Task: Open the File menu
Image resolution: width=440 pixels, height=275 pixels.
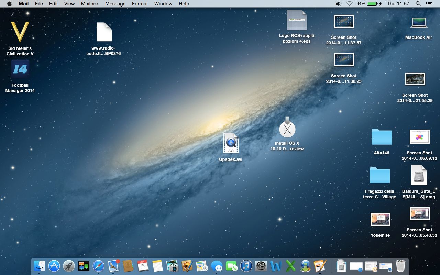Action: [39, 4]
